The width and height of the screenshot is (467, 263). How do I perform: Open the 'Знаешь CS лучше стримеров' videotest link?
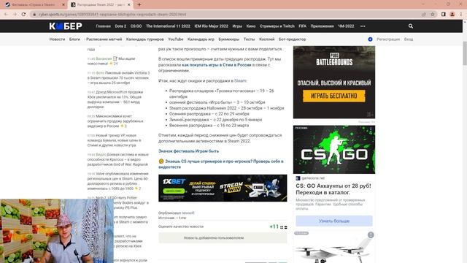(x=220, y=164)
